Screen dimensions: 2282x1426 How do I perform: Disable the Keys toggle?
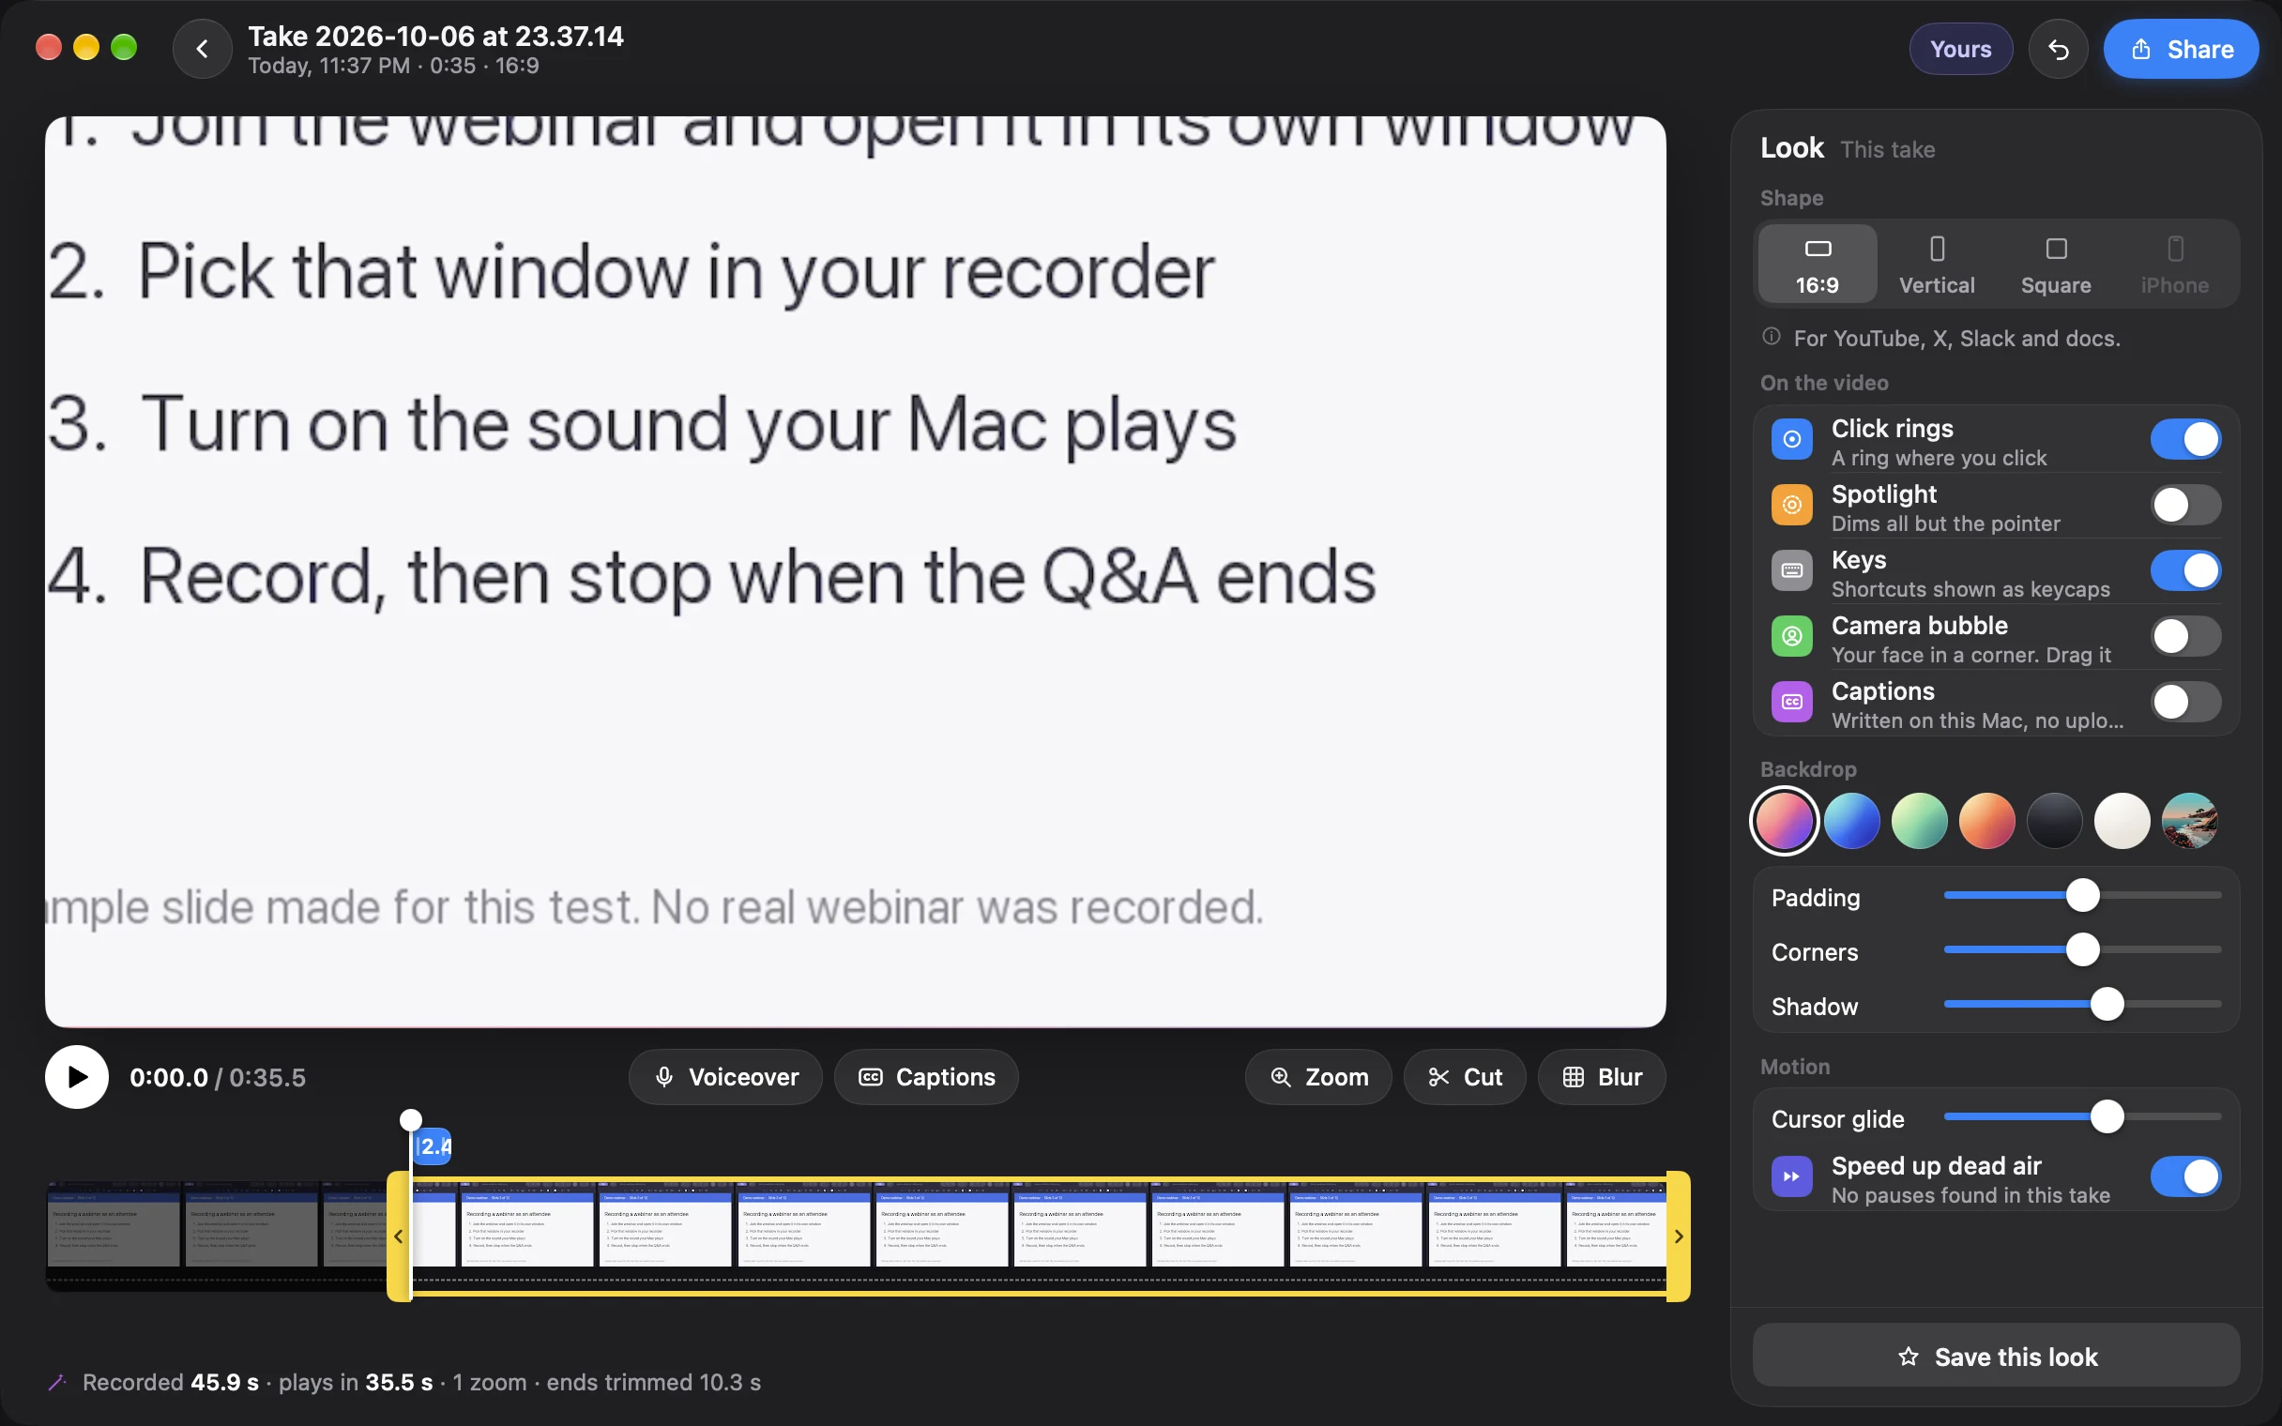pos(2184,570)
